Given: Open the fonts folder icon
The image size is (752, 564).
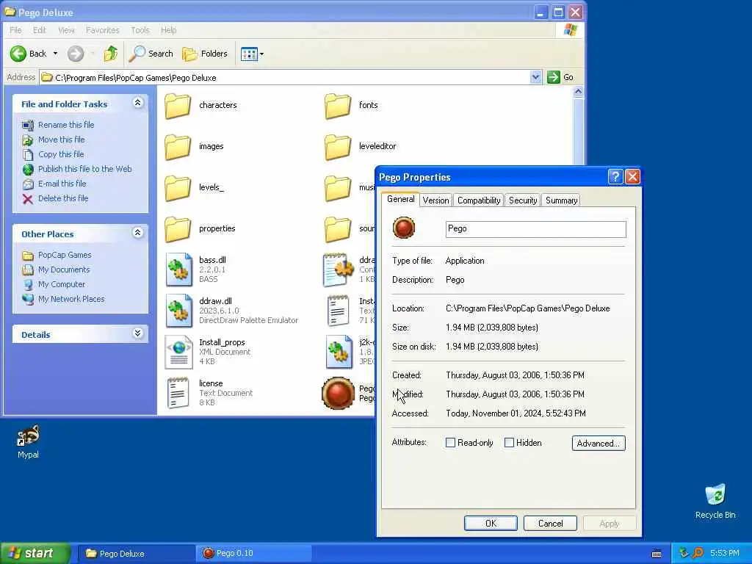Looking at the screenshot, I should tap(338, 106).
